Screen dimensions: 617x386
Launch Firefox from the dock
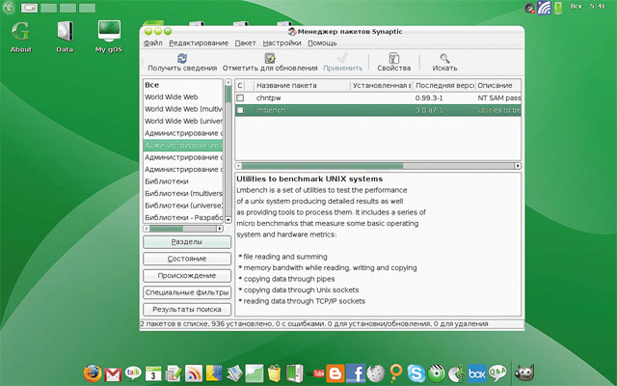click(93, 373)
